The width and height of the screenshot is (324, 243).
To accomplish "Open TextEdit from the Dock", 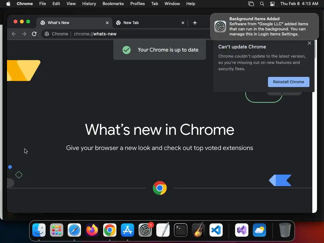I will (163, 230).
